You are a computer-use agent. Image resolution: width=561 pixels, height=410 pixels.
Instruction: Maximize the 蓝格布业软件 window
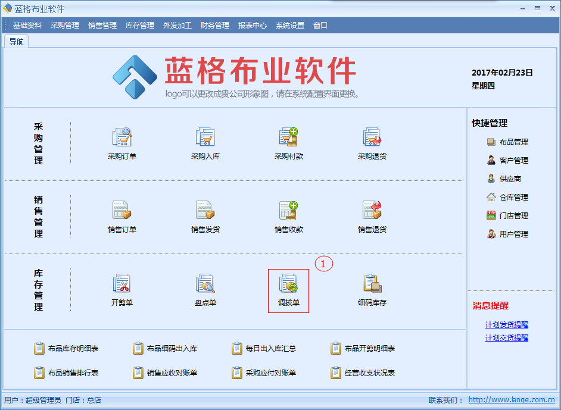(537, 8)
